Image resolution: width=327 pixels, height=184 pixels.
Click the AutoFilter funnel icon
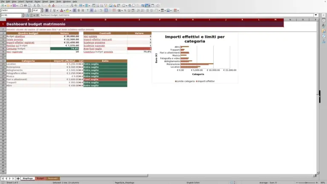click(106, 6)
